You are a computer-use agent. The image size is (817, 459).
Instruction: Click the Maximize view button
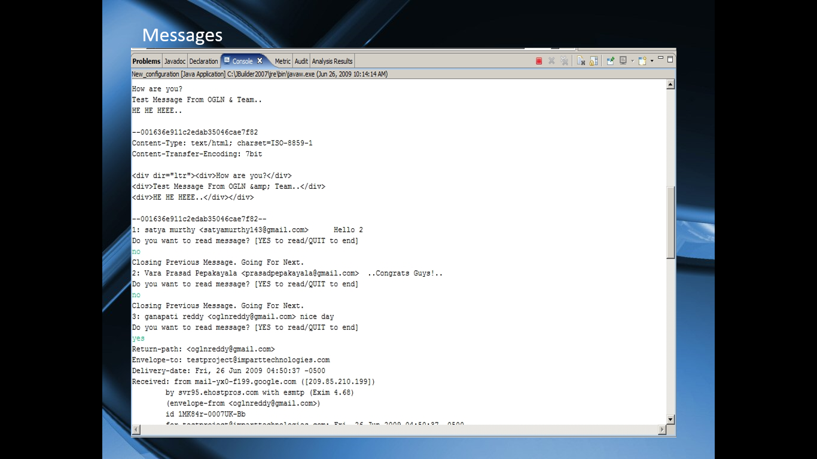[670, 59]
